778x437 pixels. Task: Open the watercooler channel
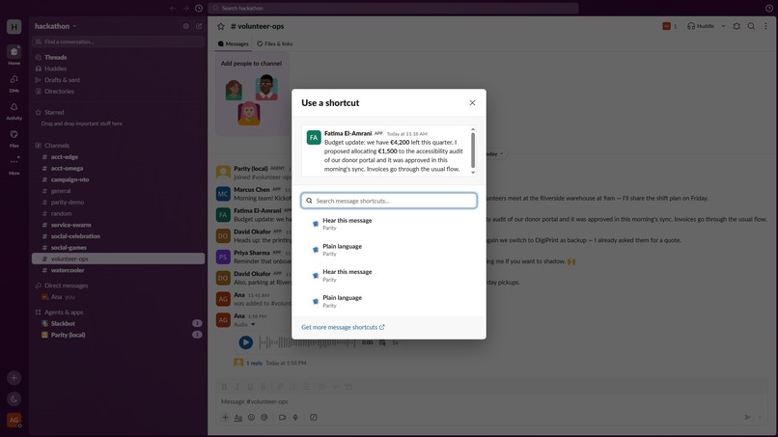pos(118,270)
